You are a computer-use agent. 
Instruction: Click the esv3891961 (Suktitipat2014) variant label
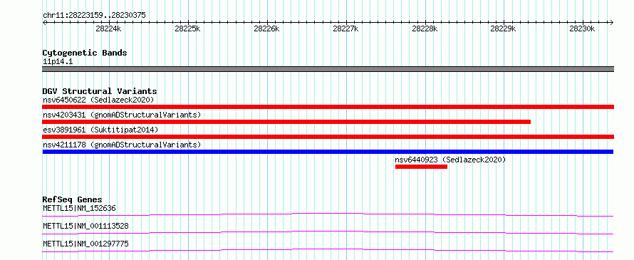[100, 130]
